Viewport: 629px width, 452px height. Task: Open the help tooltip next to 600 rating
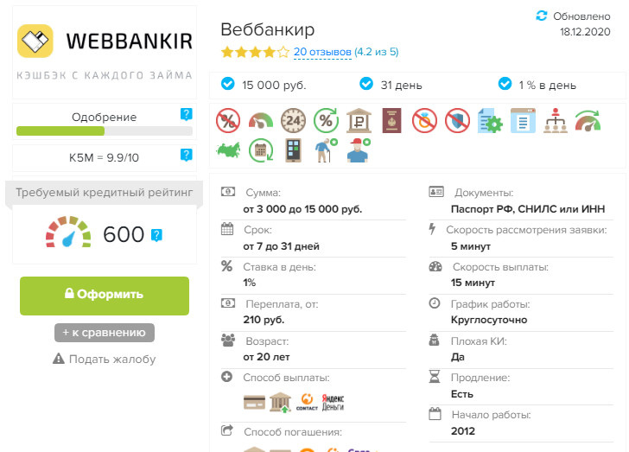point(156,235)
